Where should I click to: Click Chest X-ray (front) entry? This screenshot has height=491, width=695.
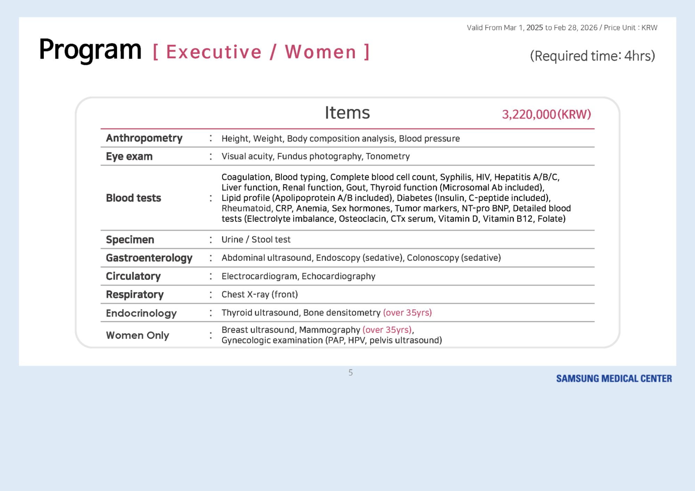pyautogui.click(x=260, y=294)
